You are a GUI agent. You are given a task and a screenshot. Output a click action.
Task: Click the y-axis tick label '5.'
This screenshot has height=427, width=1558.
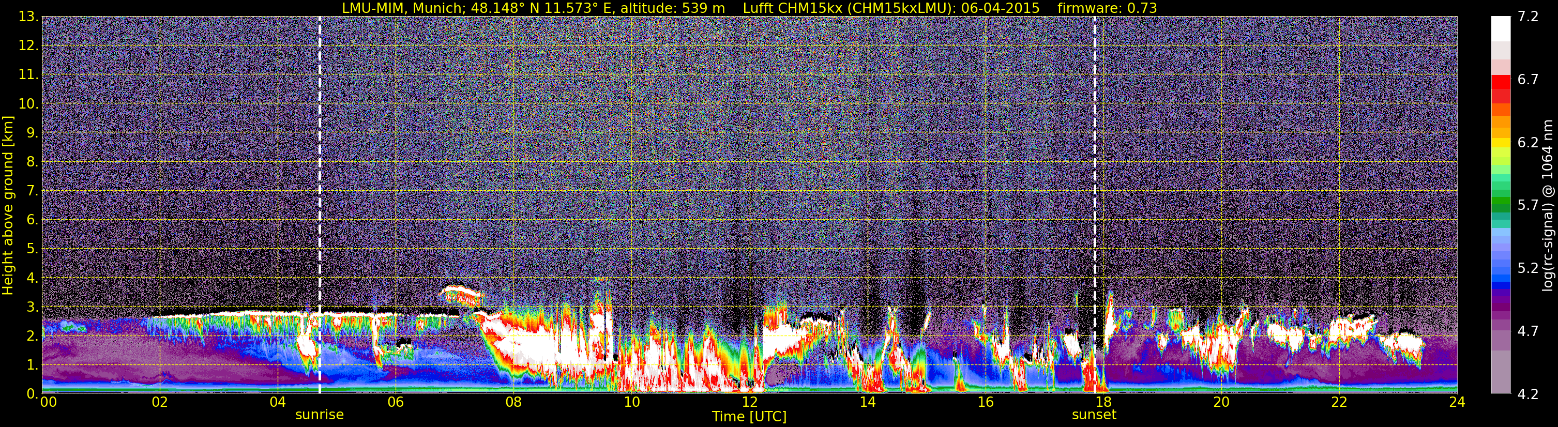point(32,249)
